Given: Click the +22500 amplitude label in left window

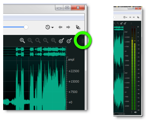Looking at the screenshot, I should (74, 71).
